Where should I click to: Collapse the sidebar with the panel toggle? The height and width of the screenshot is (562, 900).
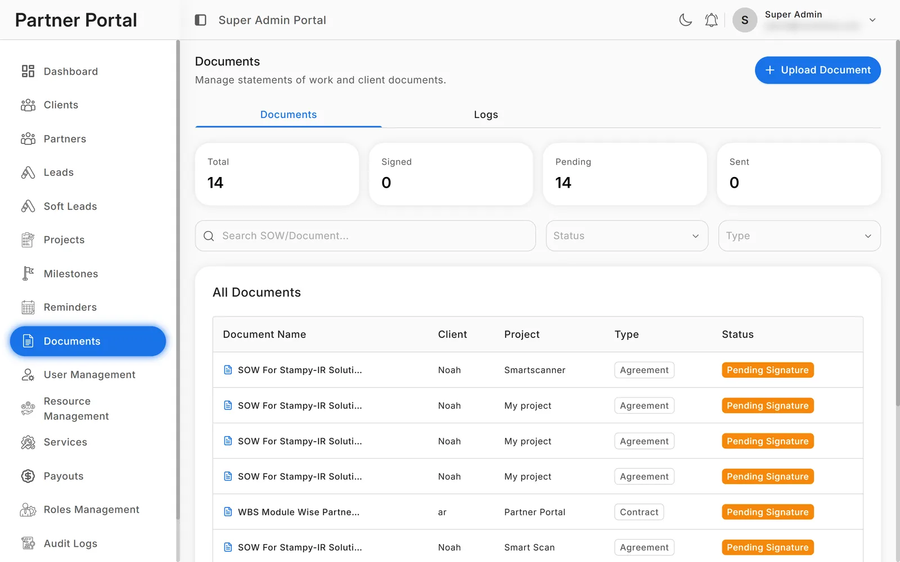click(200, 20)
